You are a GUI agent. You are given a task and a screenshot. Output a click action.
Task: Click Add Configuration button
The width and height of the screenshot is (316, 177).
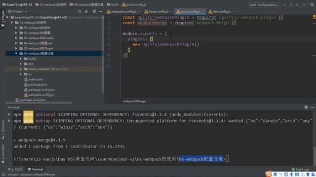point(264,4)
